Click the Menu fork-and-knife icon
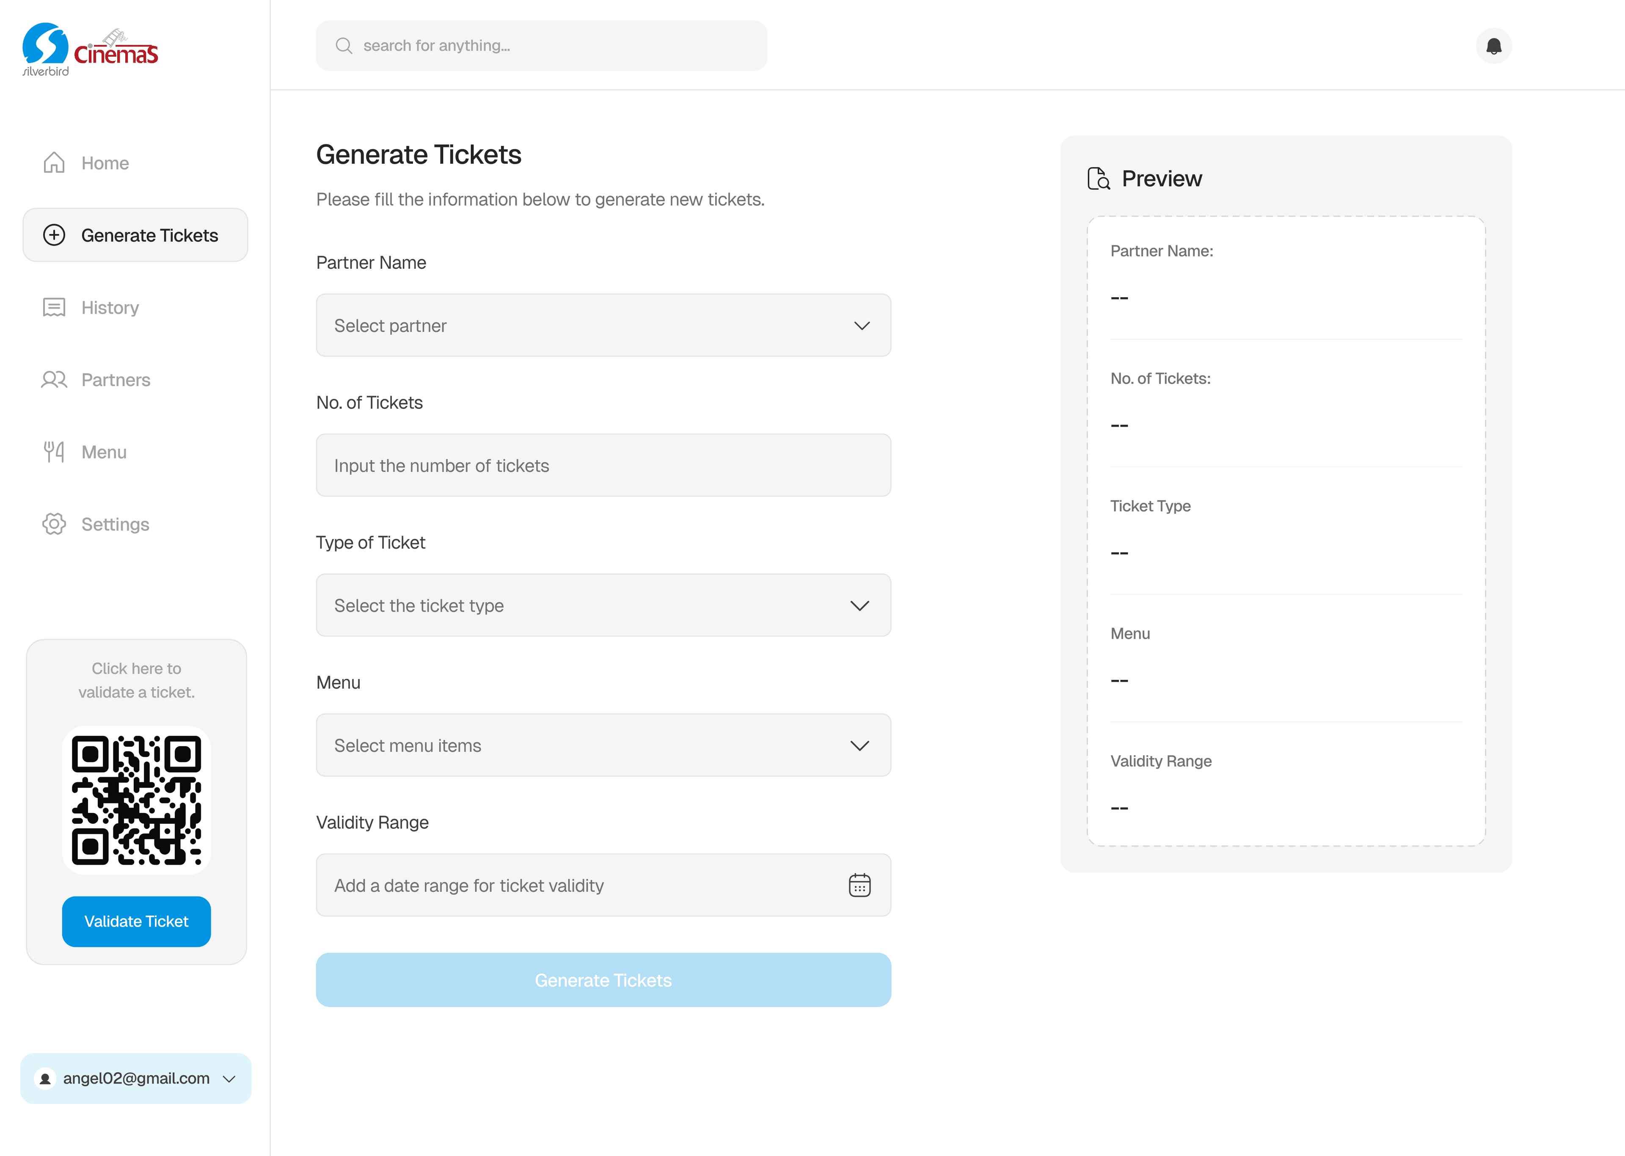The width and height of the screenshot is (1625, 1156). (54, 452)
